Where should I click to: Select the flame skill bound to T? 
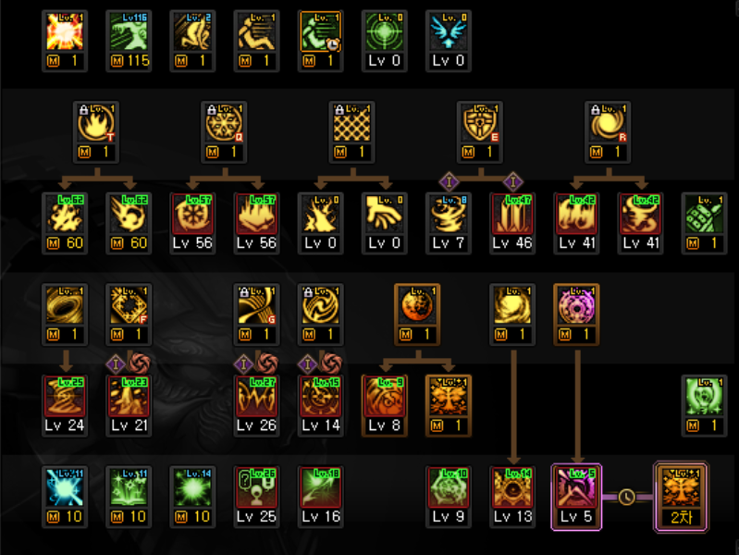coord(96,132)
